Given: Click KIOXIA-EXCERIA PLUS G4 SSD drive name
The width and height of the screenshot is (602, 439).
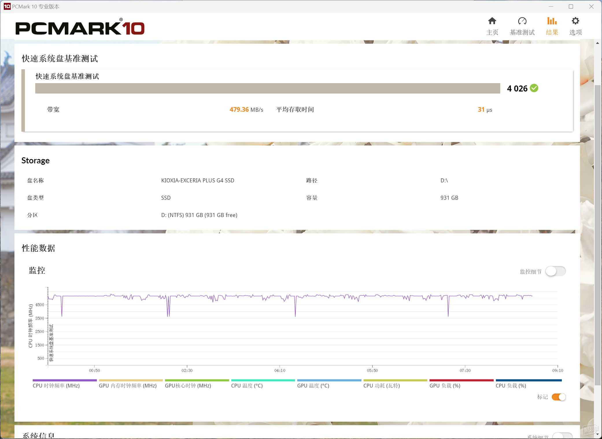Looking at the screenshot, I should [x=198, y=180].
